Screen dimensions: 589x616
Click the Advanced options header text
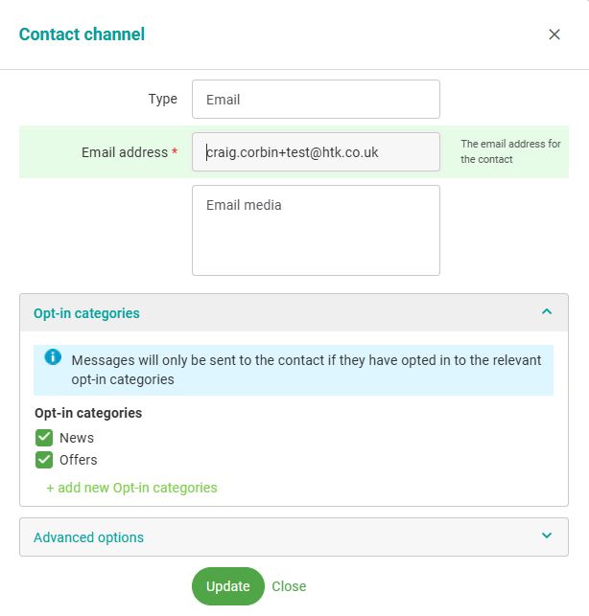(x=88, y=537)
